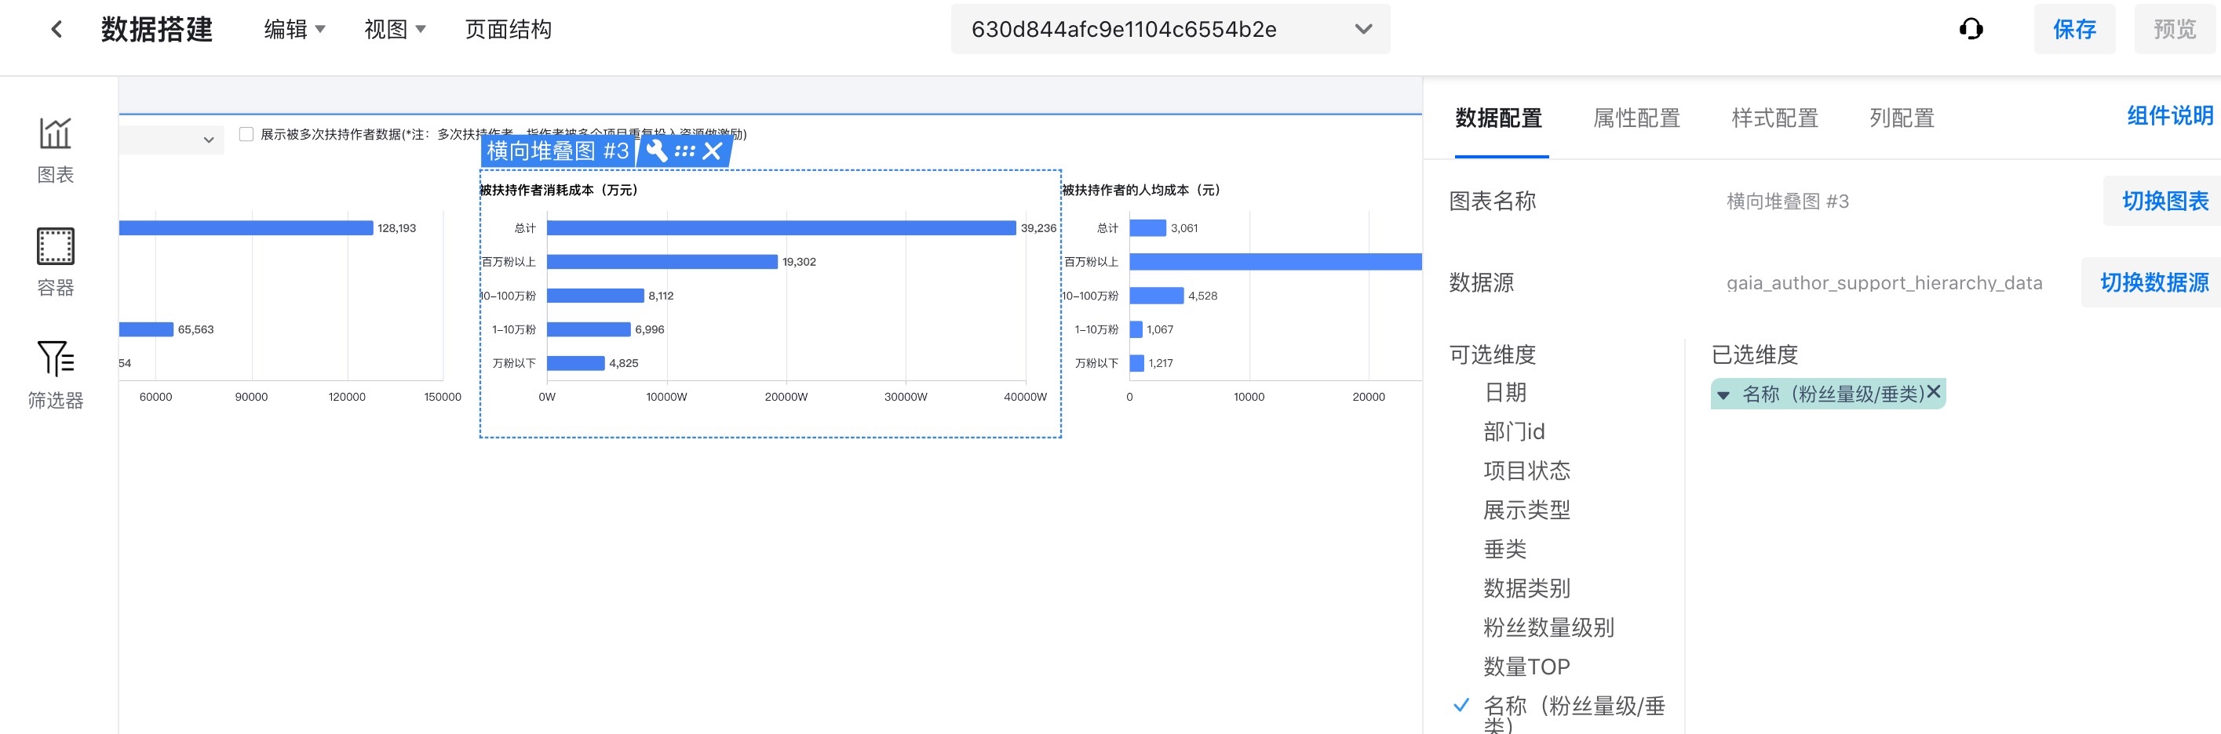Image resolution: width=2221 pixels, height=734 pixels.
Task: Click the drag handle dots on 横向堆叠图 #3
Action: [x=684, y=151]
